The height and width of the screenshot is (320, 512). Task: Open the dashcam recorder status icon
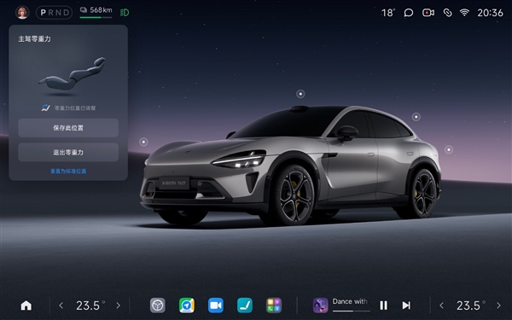[428, 13]
